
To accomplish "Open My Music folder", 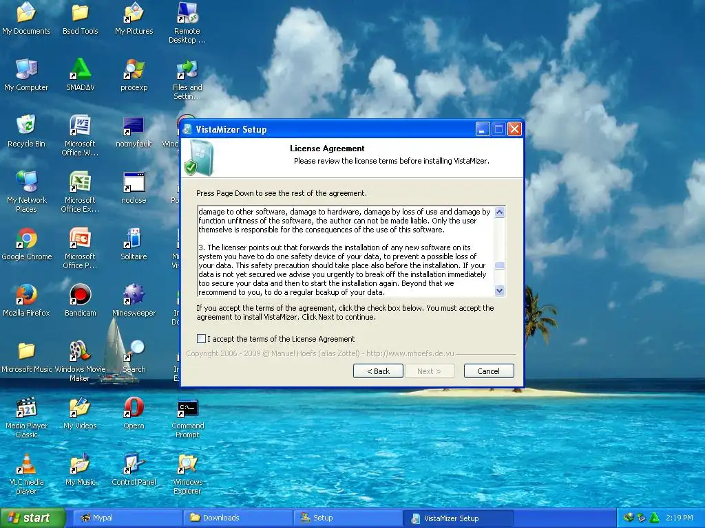I will (x=80, y=470).
